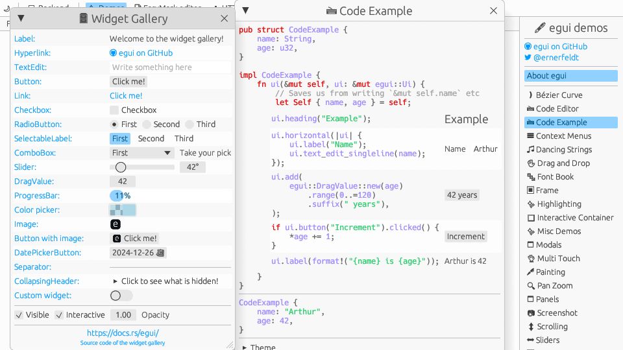Click the Drag and Drop hand icon
The height and width of the screenshot is (350, 623).
(x=531, y=163)
